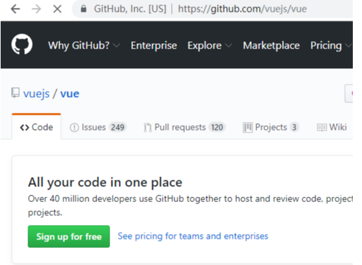Click the 'All your code in one place' heading
The width and height of the screenshot is (362, 265).
(x=105, y=182)
